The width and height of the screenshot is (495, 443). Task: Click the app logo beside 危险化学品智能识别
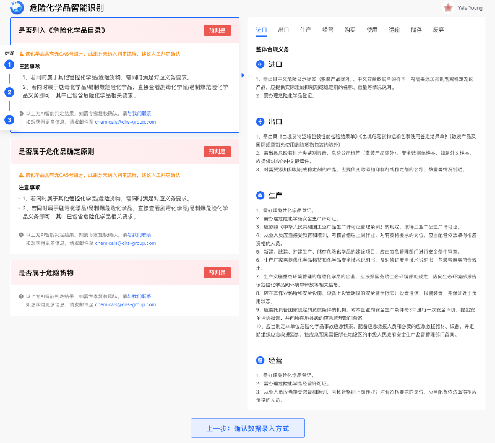coord(18,8)
